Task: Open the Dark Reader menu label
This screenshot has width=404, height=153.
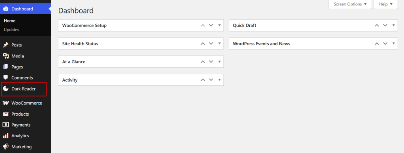Action: 23,89
